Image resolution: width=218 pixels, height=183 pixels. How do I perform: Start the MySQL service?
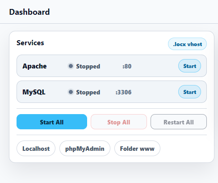pyautogui.click(x=189, y=92)
